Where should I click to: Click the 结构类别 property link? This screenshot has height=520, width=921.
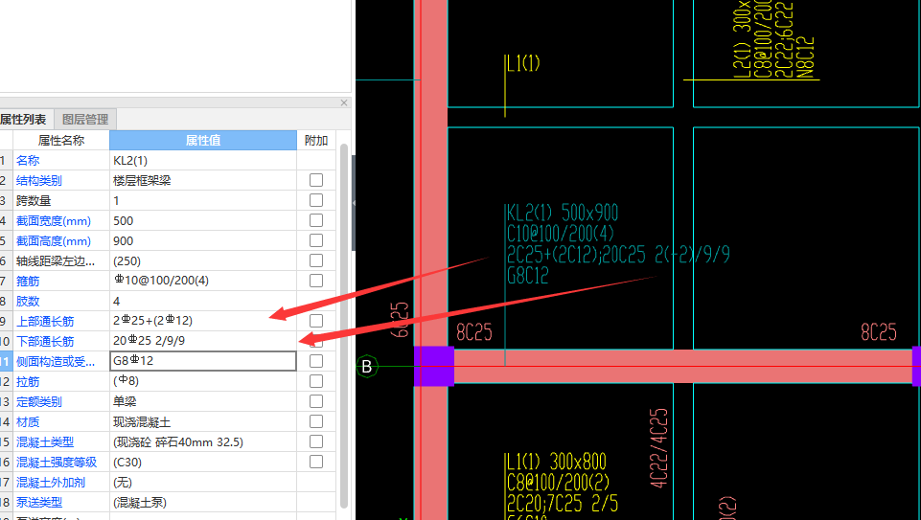coord(38,181)
